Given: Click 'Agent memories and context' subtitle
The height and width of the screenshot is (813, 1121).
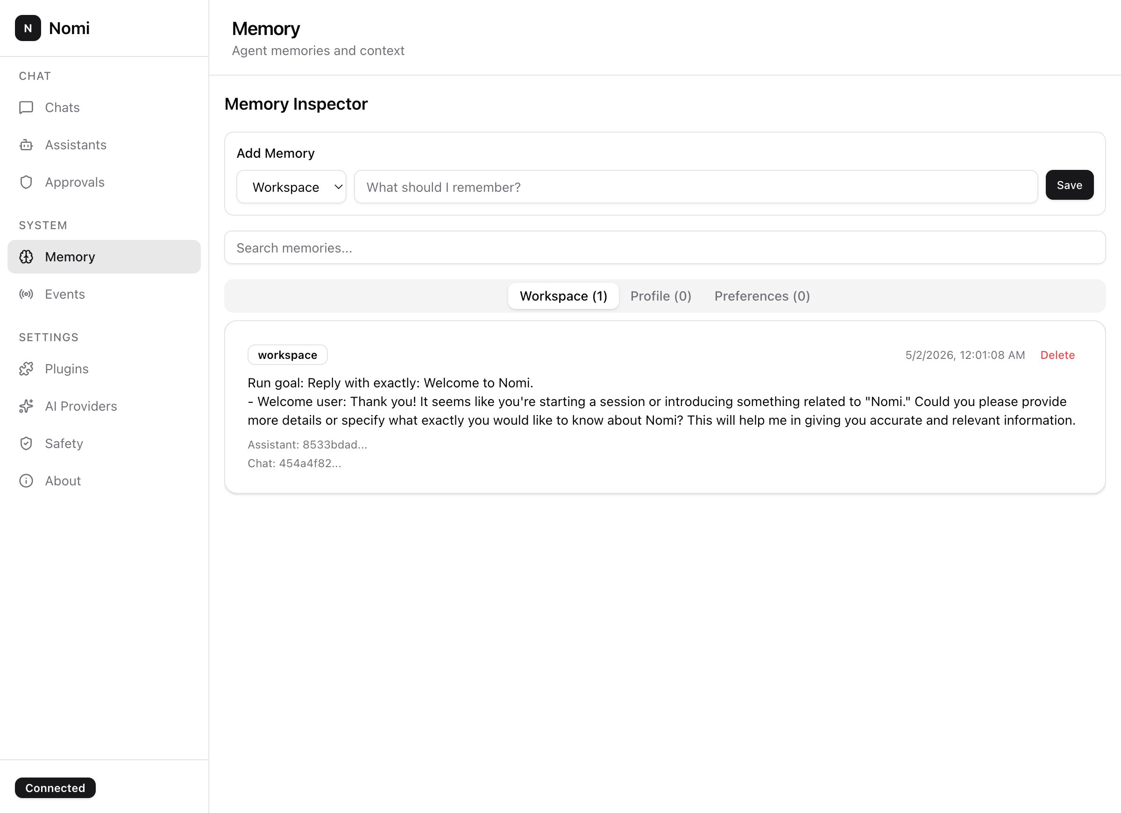Looking at the screenshot, I should [318, 51].
